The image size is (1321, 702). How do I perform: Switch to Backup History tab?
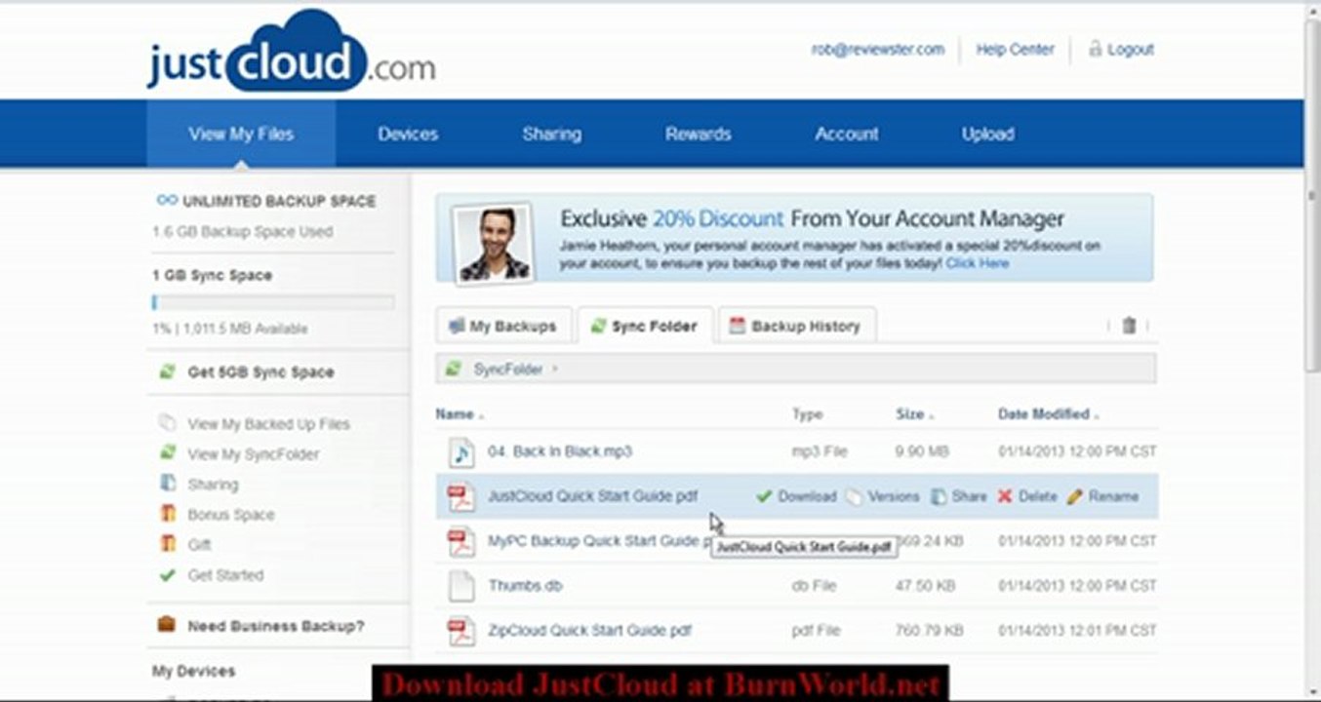[x=796, y=326]
